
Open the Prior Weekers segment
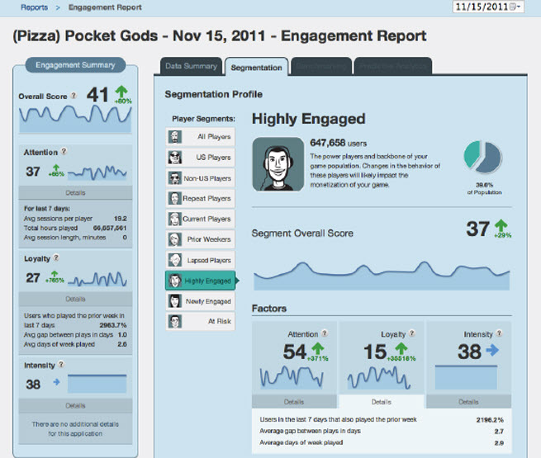[x=201, y=239]
